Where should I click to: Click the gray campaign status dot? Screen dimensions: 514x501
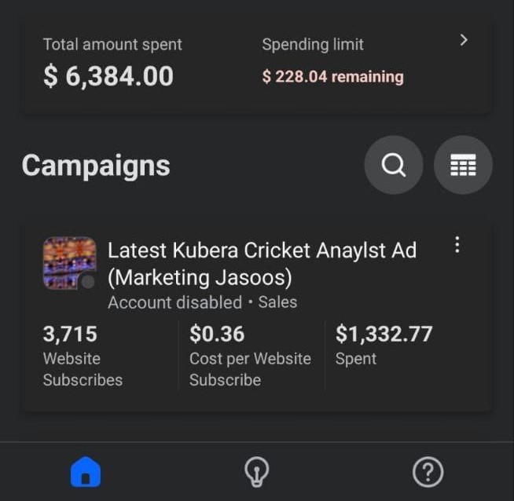click(88, 282)
